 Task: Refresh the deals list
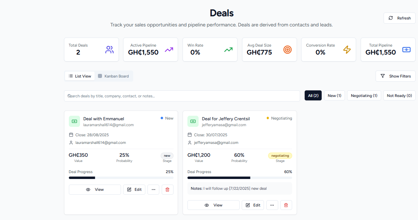(399, 18)
